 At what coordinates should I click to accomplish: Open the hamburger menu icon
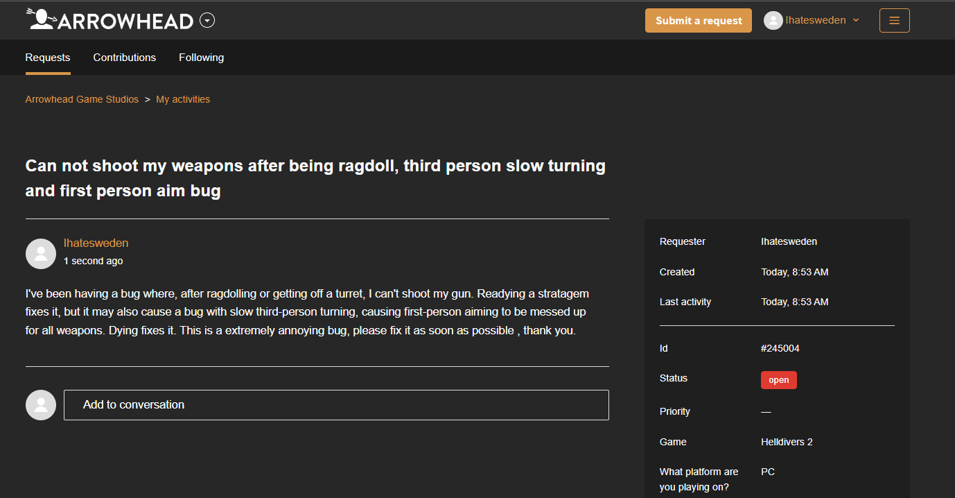pyautogui.click(x=894, y=21)
